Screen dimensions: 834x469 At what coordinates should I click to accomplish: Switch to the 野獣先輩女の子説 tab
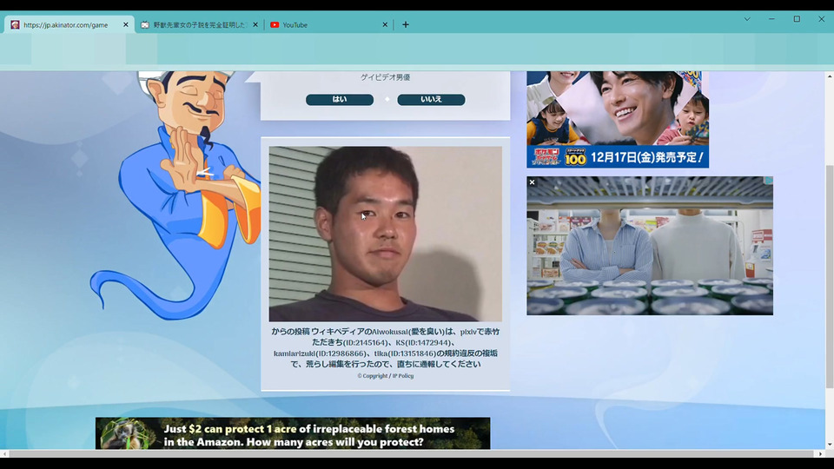(200, 25)
